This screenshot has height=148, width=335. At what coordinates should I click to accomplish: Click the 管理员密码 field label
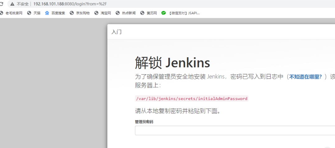tap(144, 122)
